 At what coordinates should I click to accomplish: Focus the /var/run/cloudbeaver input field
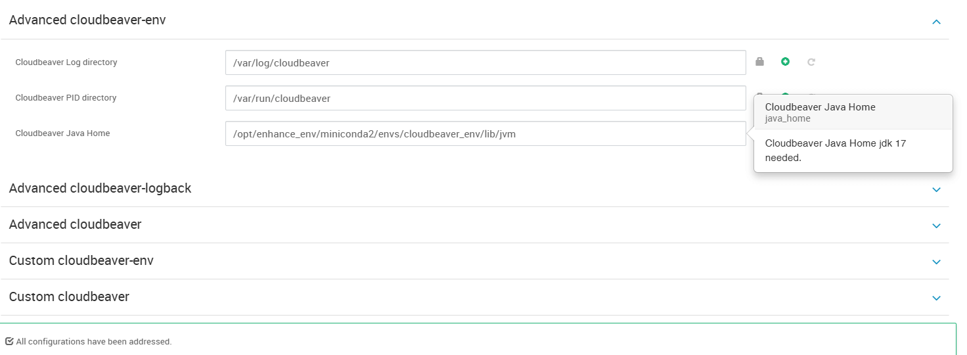click(x=485, y=98)
